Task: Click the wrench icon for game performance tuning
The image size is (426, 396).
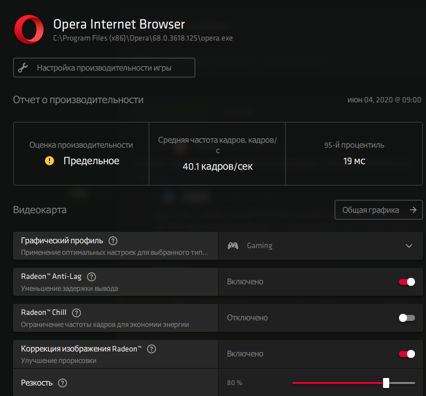Action: click(23, 68)
